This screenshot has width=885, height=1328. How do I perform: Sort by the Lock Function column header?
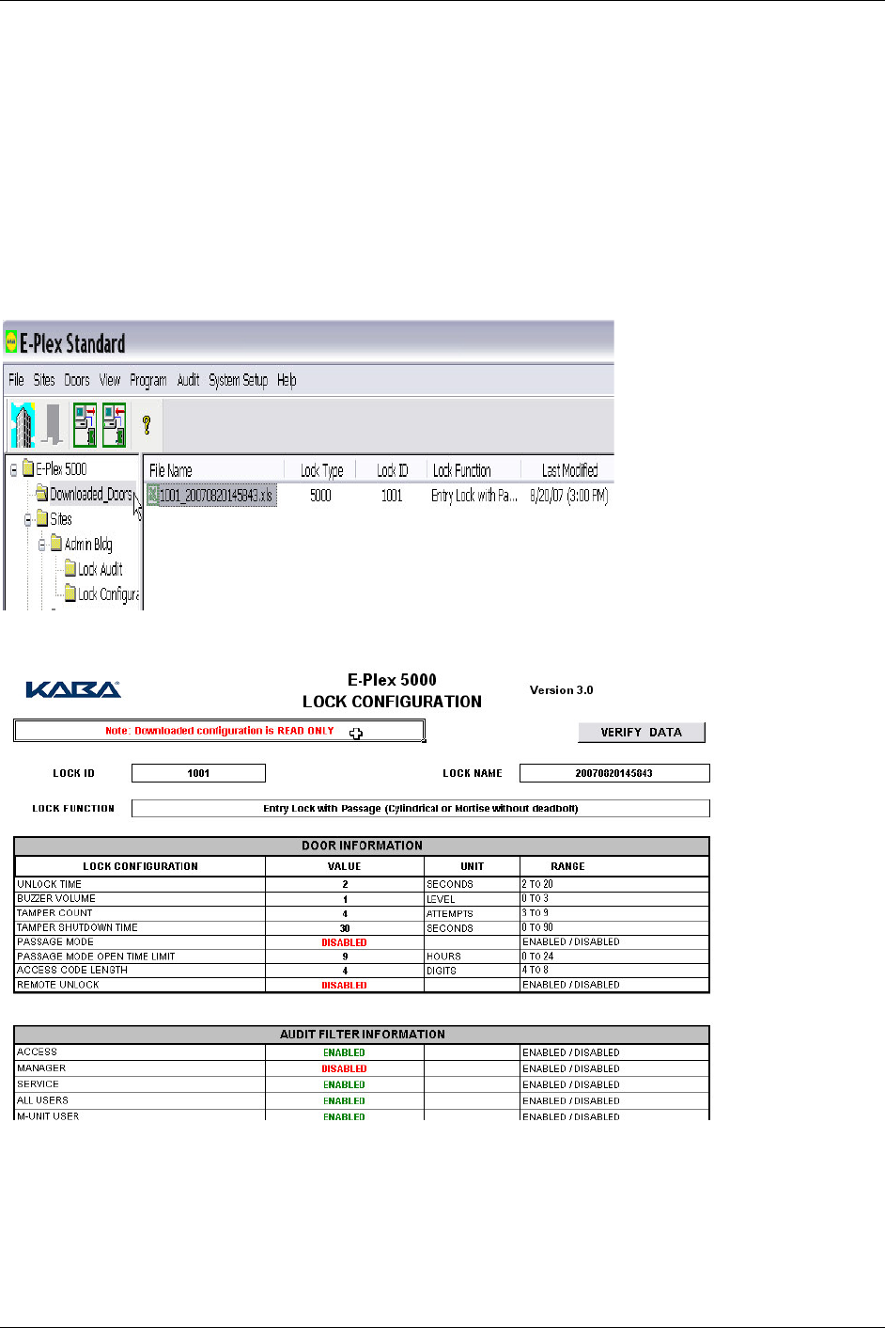point(474,470)
